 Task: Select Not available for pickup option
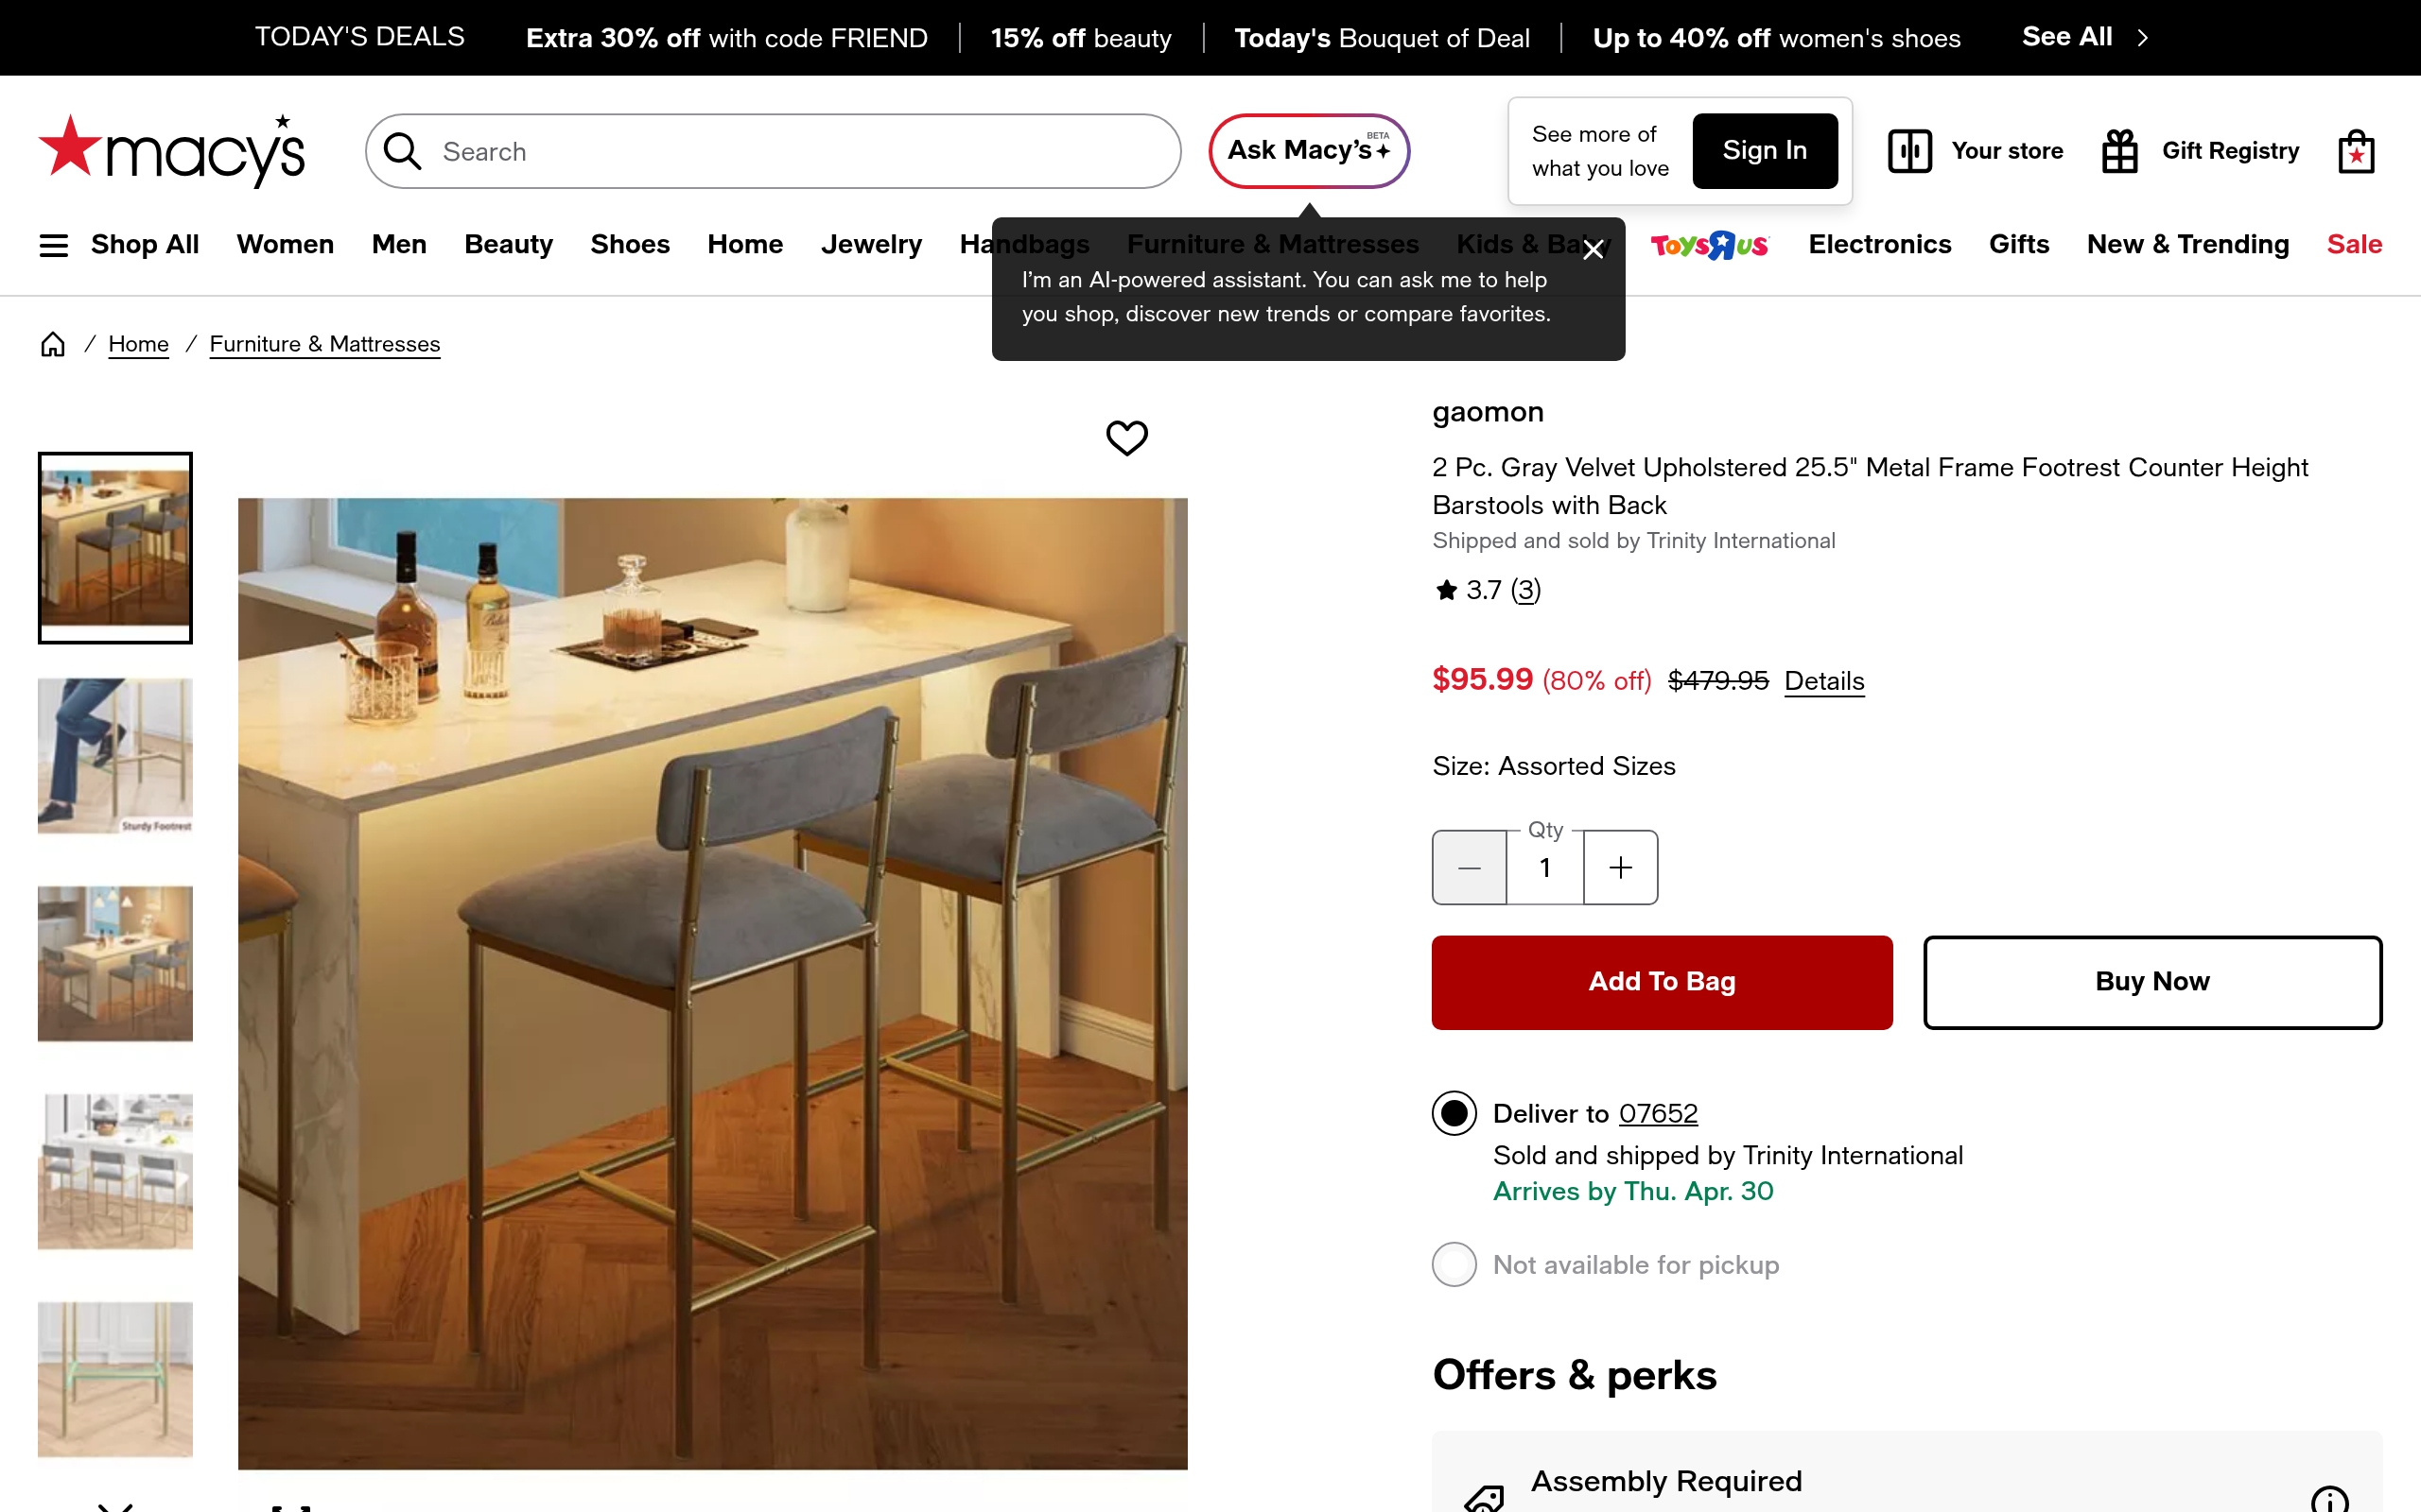tap(1454, 1264)
